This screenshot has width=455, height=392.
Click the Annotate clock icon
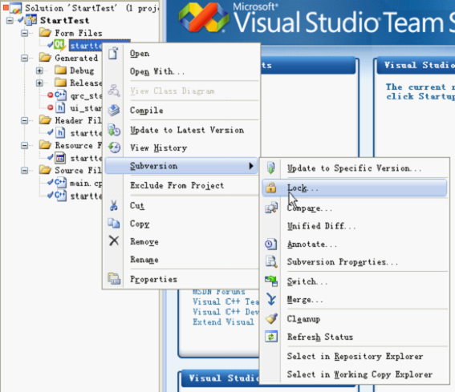(x=271, y=244)
